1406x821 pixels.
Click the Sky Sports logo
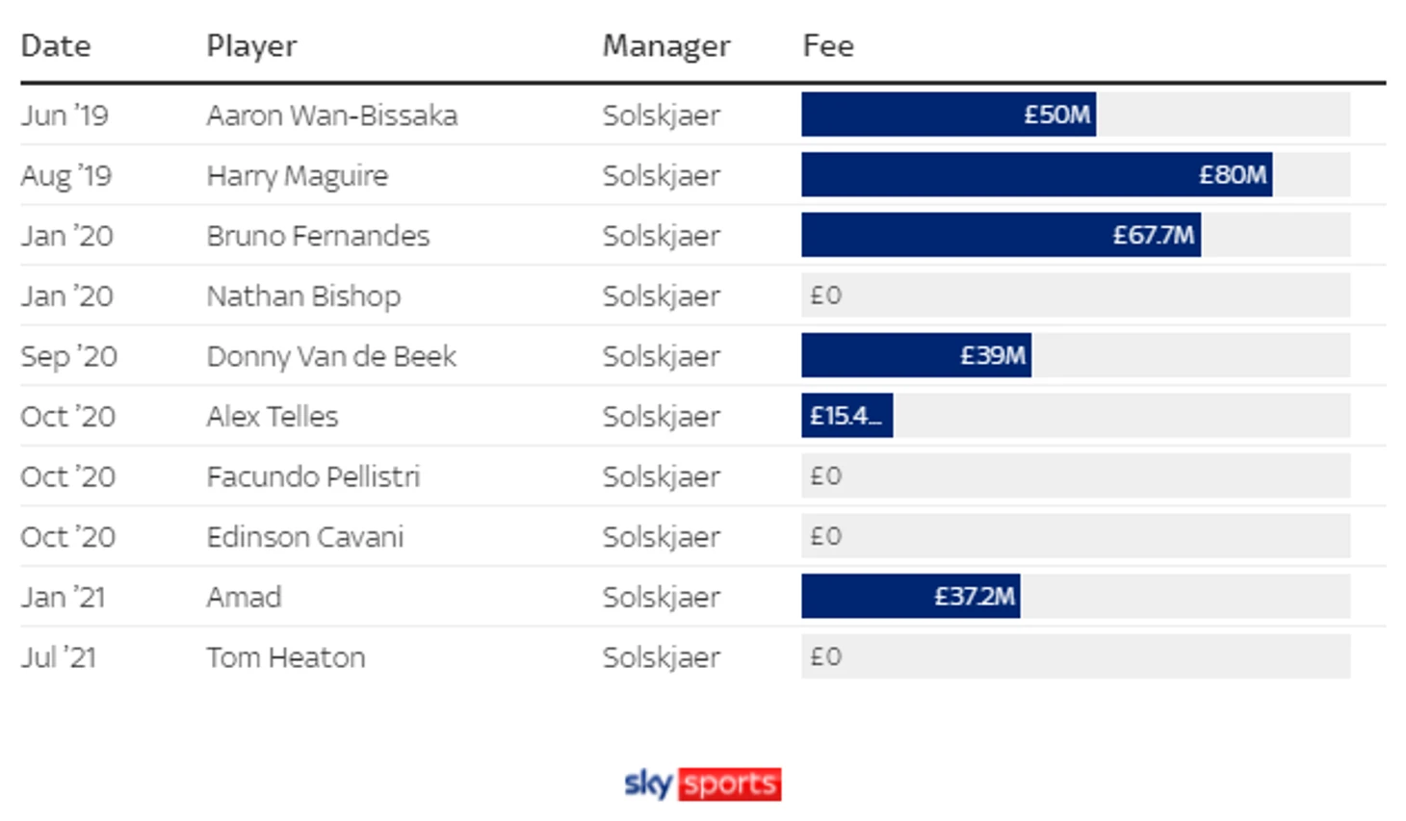tap(702, 783)
